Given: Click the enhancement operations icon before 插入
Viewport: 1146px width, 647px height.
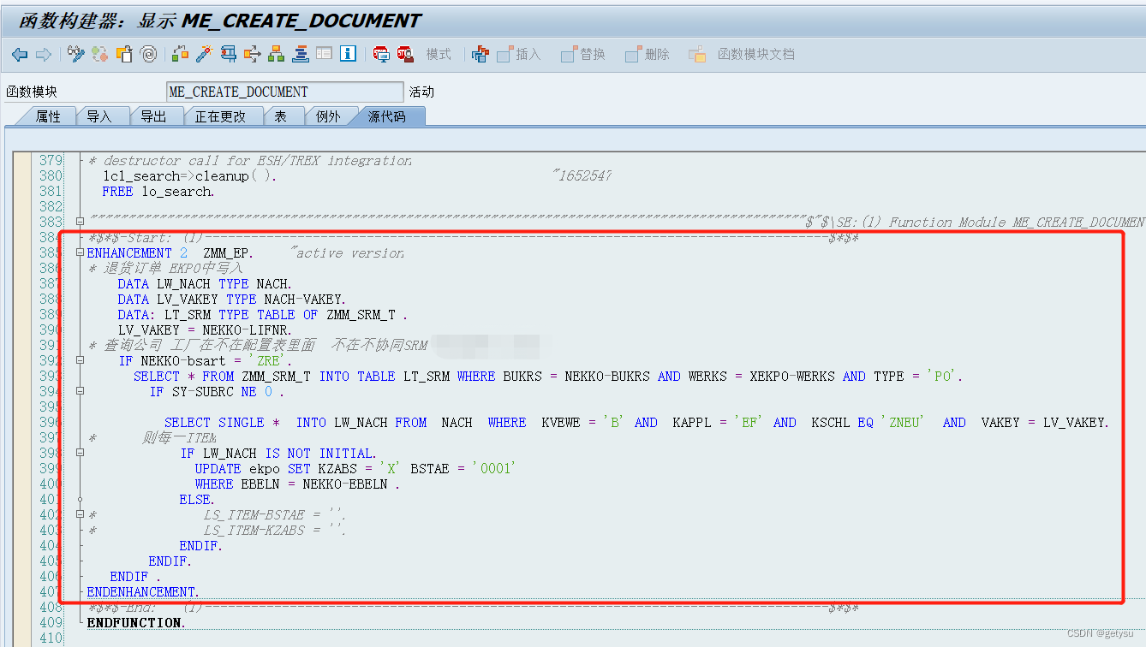Looking at the screenshot, I should [480, 54].
